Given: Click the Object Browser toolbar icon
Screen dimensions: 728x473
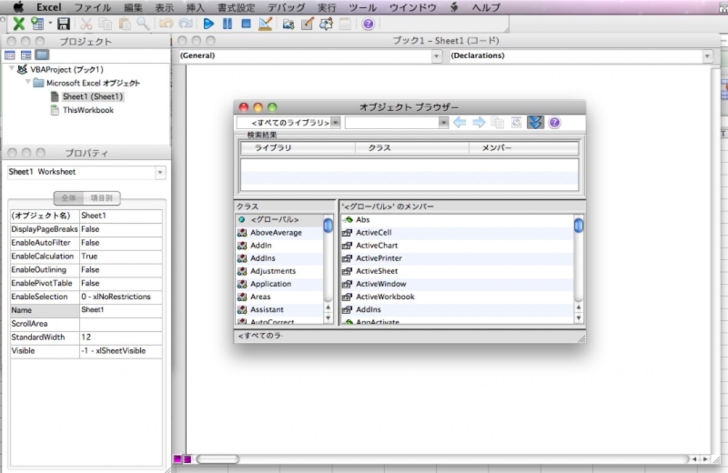Looking at the screenshot, I should [x=326, y=24].
